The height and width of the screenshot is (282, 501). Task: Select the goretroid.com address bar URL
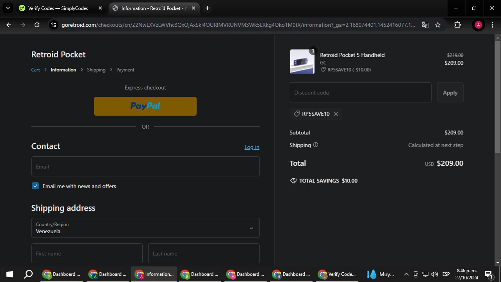(x=238, y=25)
